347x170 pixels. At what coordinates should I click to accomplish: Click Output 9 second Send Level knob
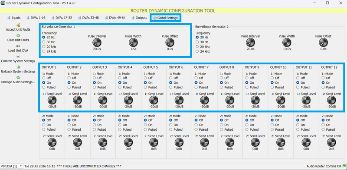(x=255, y=142)
